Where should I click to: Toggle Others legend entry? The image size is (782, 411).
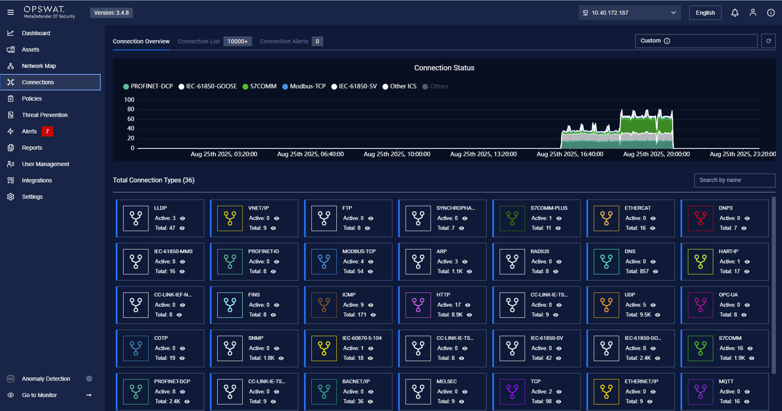coord(435,86)
